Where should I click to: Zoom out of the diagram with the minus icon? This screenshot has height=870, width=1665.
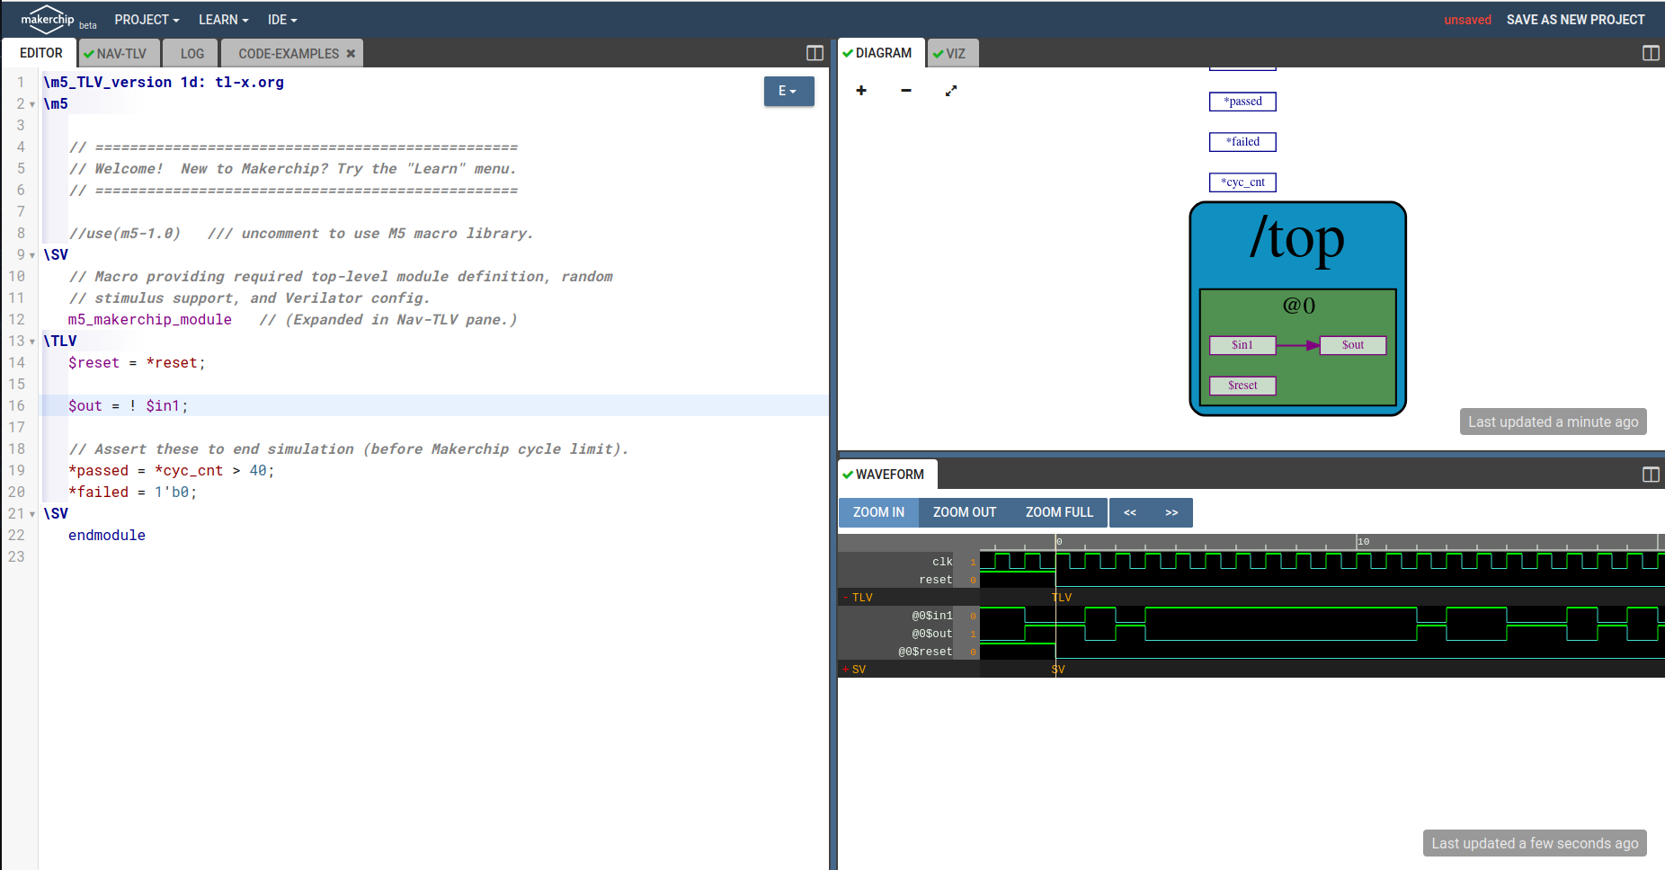point(906,91)
